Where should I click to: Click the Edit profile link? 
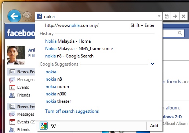coord(32,56)
